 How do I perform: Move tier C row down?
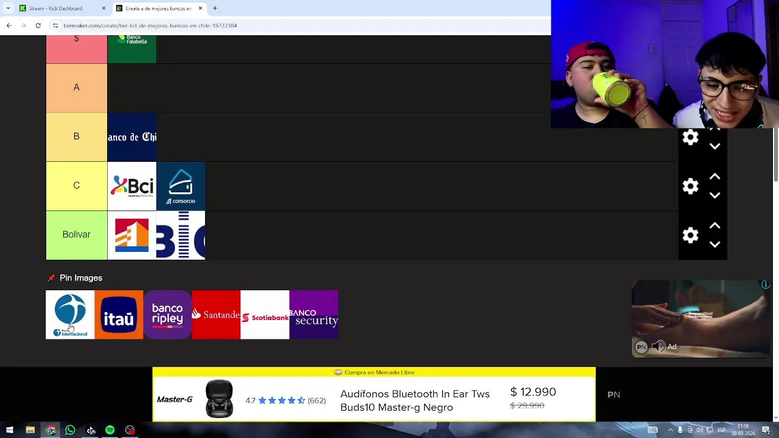pos(715,195)
